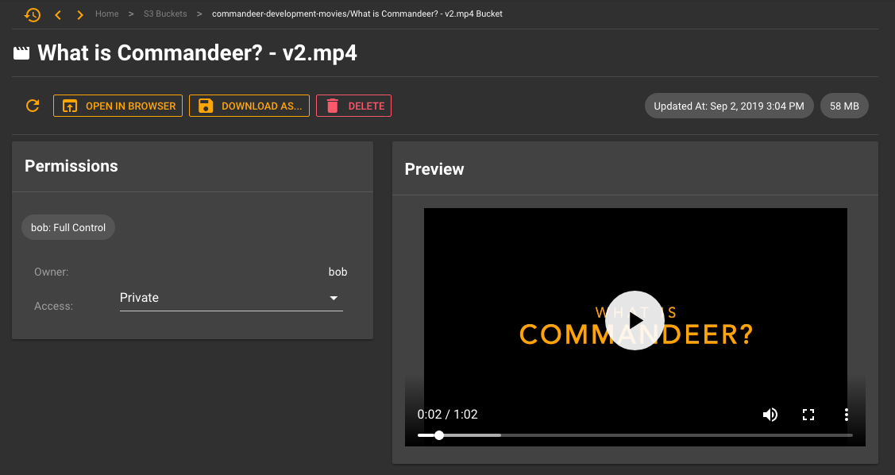Image resolution: width=895 pixels, height=475 pixels.
Task: Open the Access dropdown set to Private
Action: click(231, 298)
